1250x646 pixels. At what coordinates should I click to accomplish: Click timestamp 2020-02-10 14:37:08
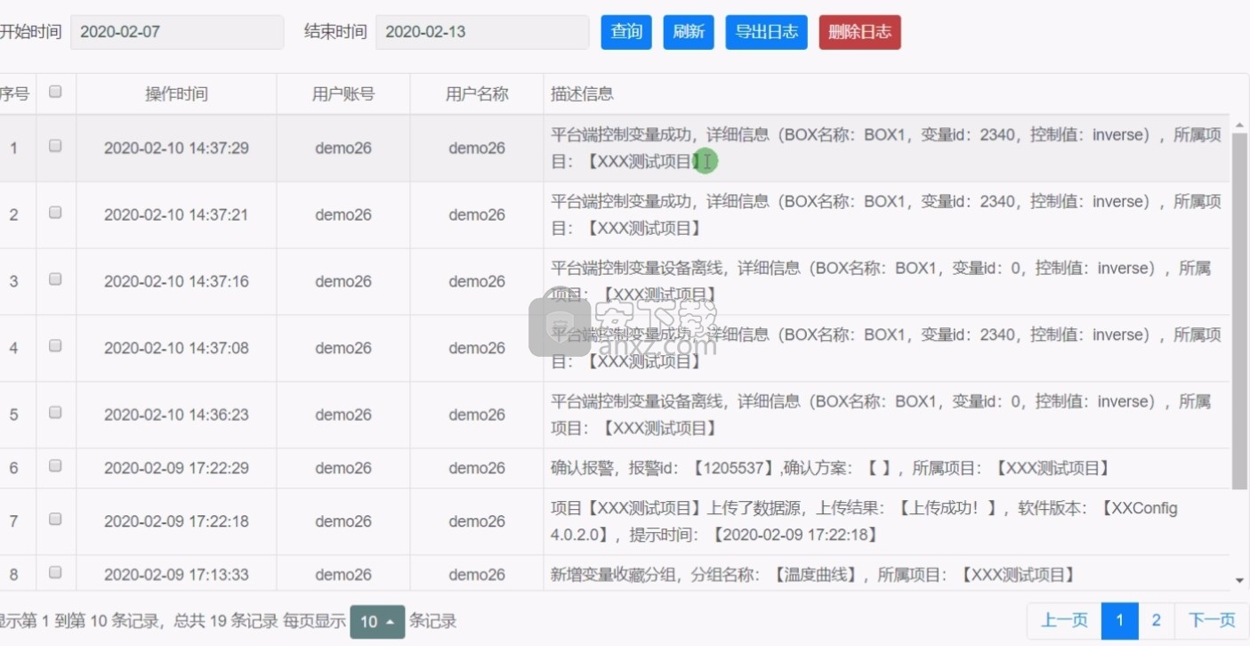(176, 348)
